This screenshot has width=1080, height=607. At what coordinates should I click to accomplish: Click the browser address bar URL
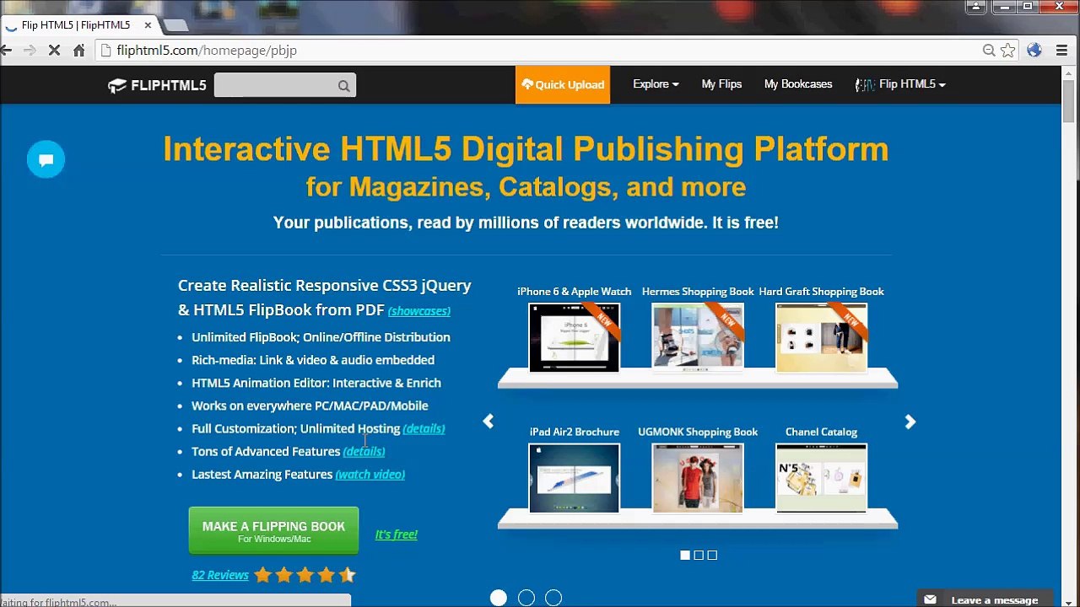pyautogui.click(x=207, y=51)
